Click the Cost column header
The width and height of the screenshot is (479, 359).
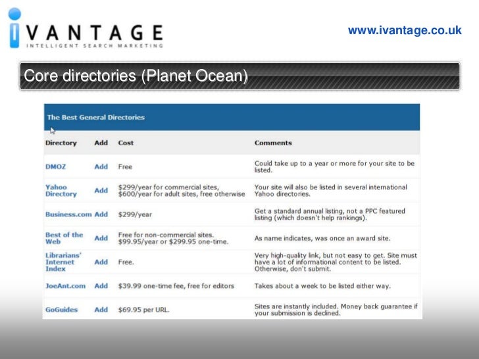pyautogui.click(x=126, y=143)
